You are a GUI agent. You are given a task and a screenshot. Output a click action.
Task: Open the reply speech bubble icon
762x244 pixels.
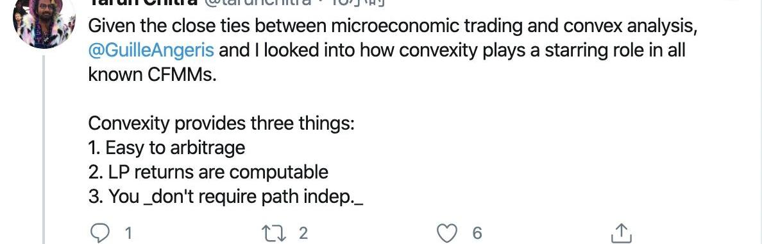click(x=100, y=233)
